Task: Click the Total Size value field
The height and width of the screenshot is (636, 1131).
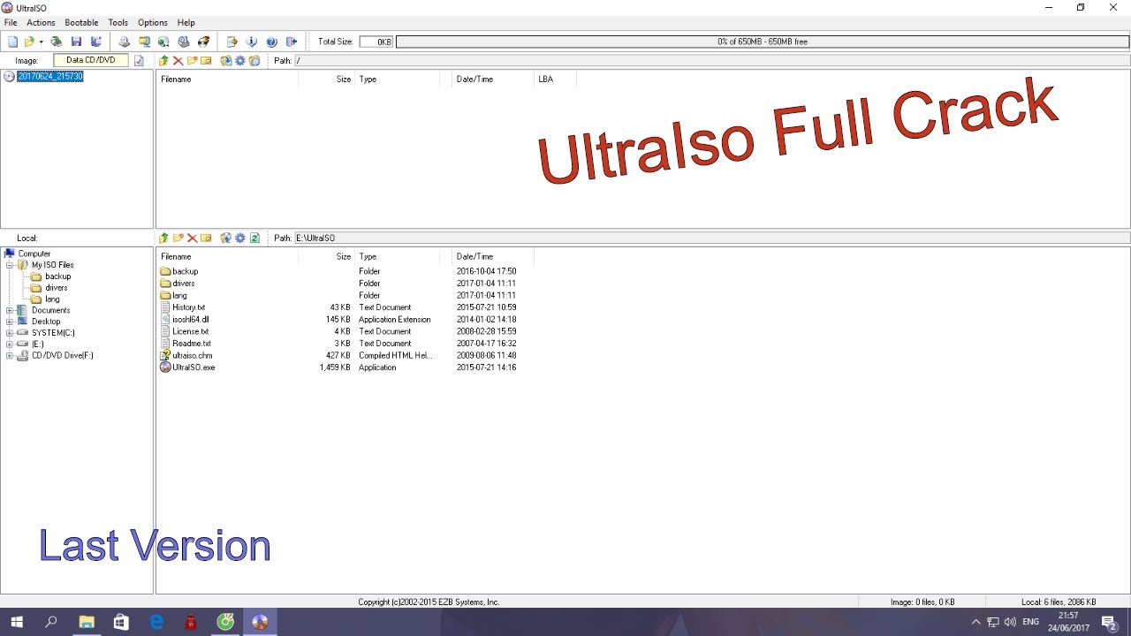Action: tap(376, 42)
